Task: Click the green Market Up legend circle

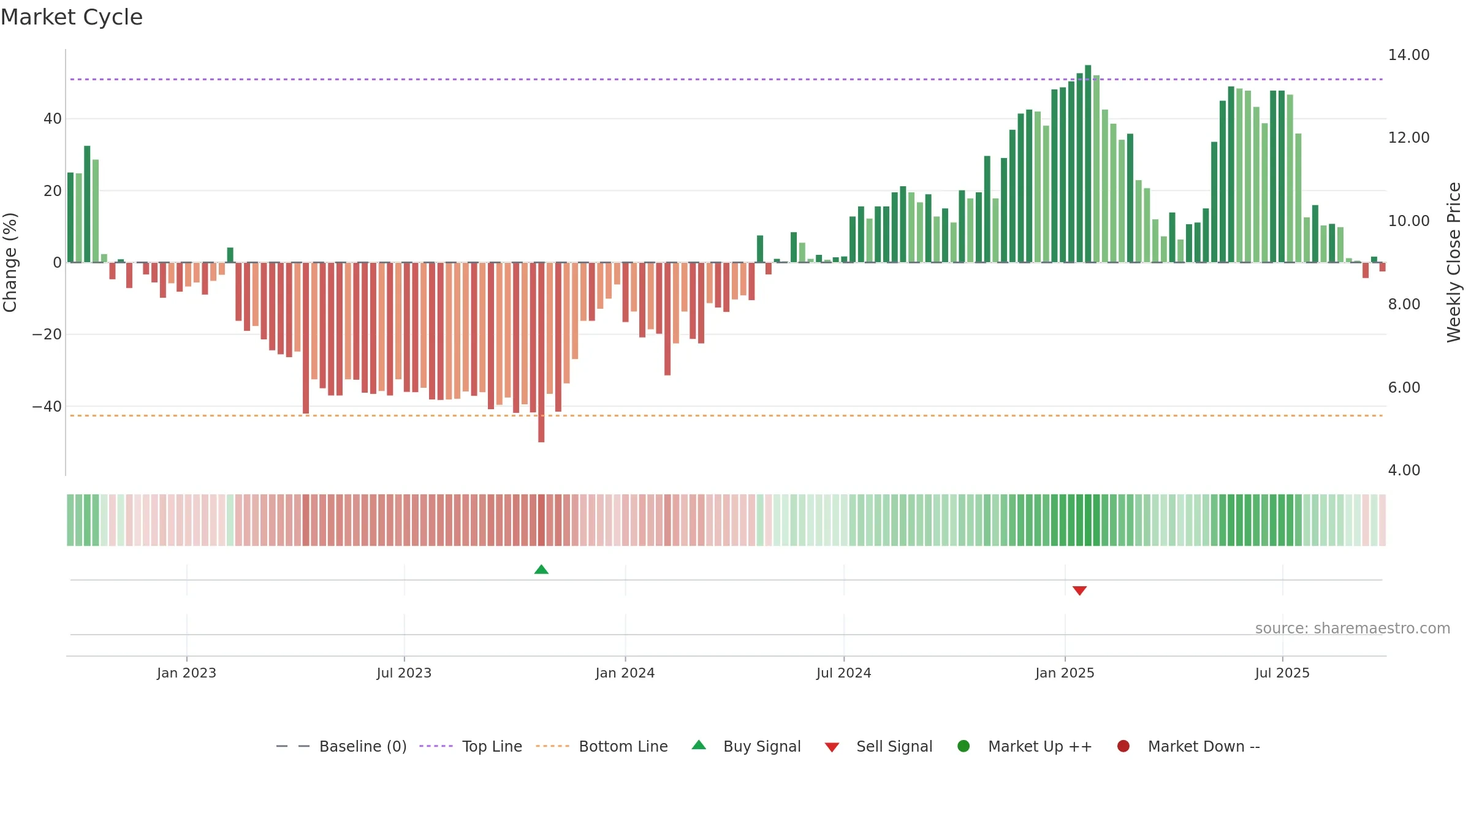Action: click(x=964, y=746)
